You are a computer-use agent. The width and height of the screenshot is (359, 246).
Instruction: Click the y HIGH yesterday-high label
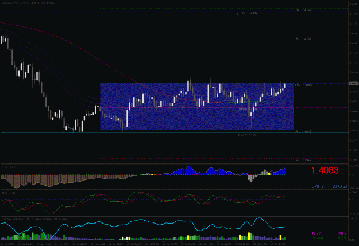[247, 13]
